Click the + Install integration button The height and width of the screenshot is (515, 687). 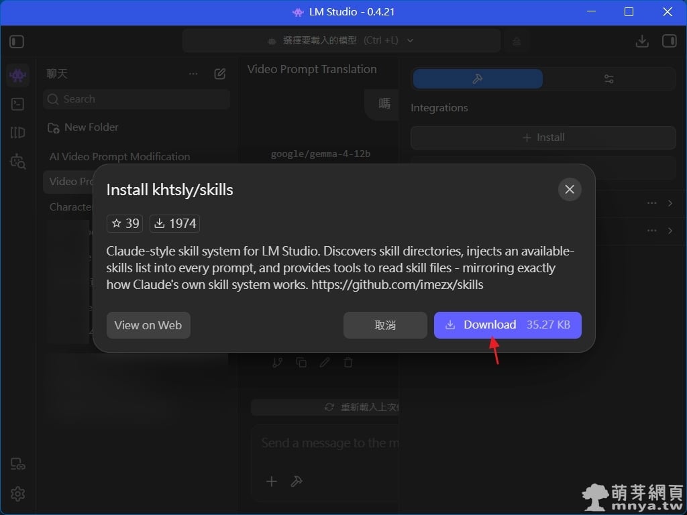pyautogui.click(x=543, y=137)
